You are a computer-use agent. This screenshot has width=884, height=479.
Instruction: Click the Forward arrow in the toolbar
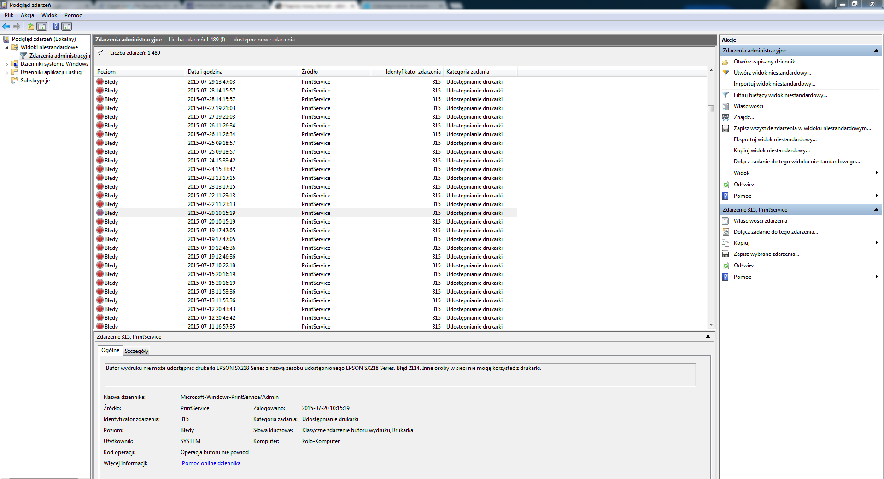pos(17,26)
